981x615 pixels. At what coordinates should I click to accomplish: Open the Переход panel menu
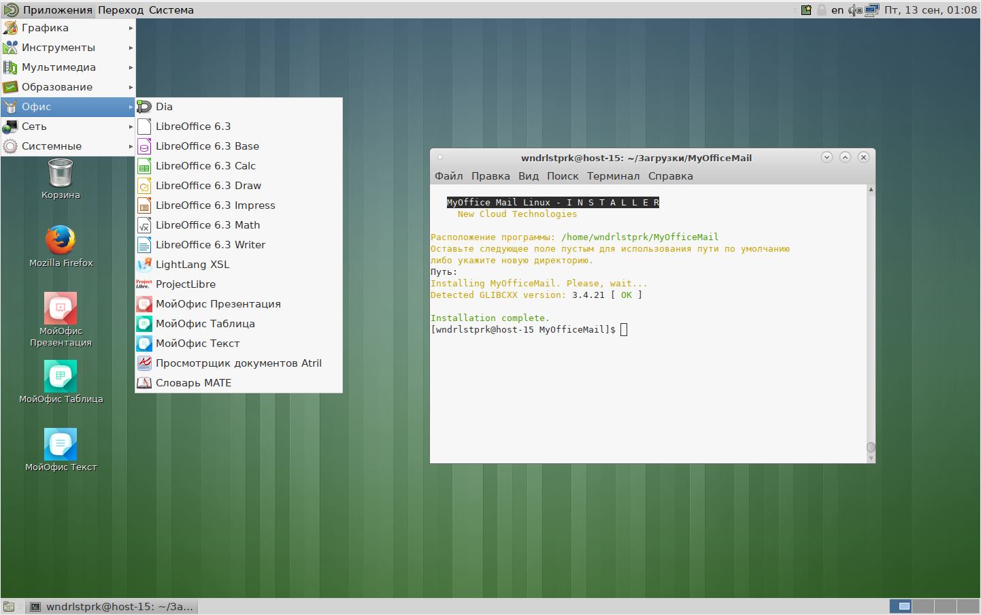click(120, 10)
